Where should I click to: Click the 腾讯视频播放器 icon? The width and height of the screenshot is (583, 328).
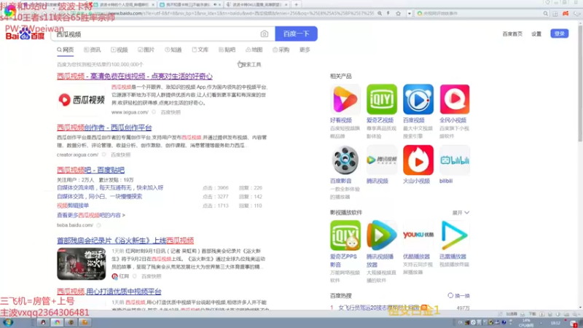[x=381, y=235]
